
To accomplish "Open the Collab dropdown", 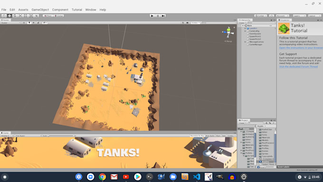I will tap(261, 16).
